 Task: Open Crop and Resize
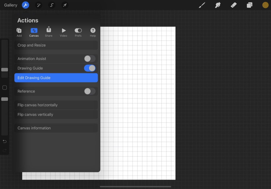point(56,45)
